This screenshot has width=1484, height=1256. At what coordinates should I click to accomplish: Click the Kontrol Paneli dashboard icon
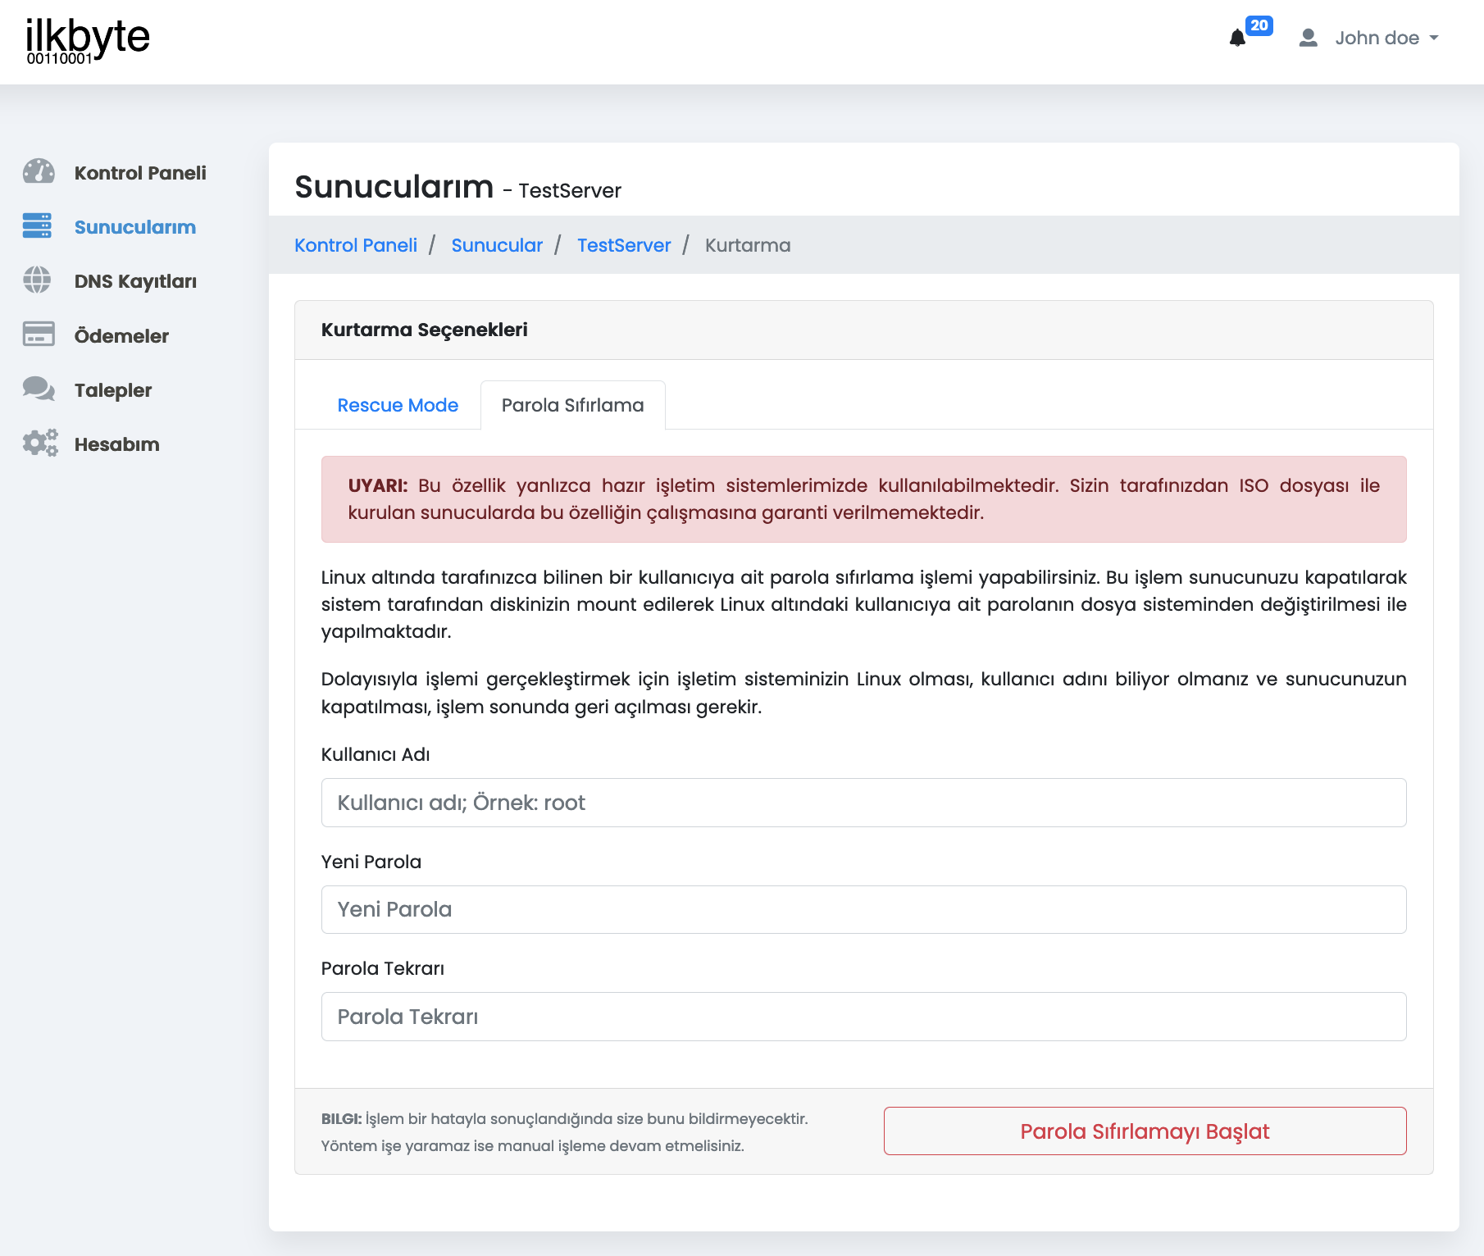pos(39,171)
